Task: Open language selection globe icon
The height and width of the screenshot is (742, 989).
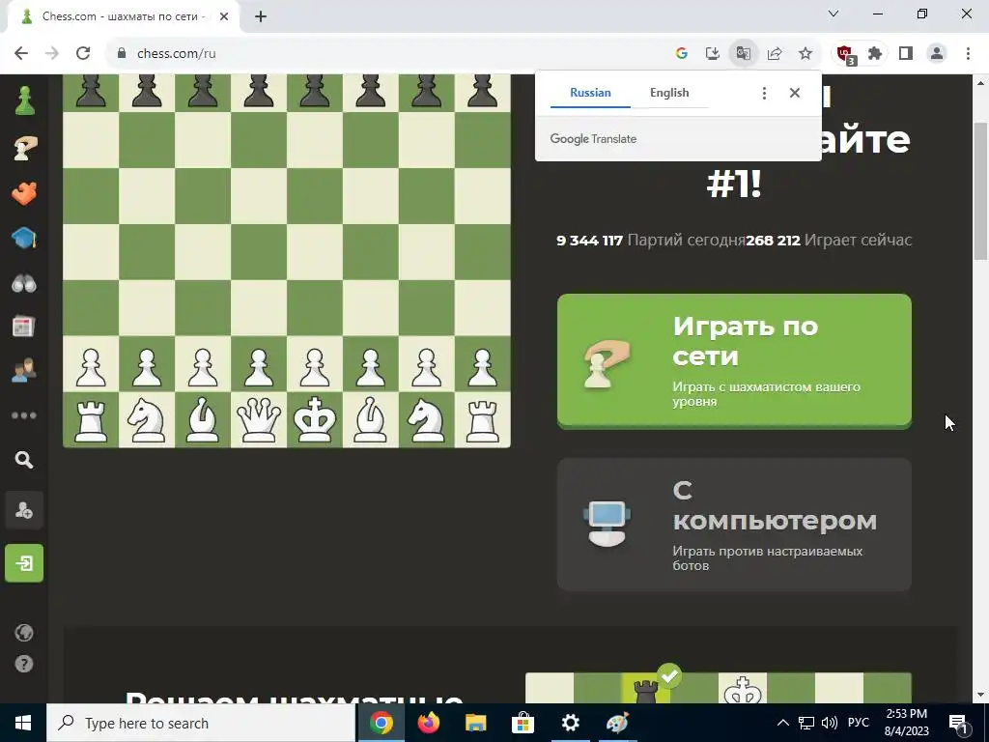Action: coord(24,633)
